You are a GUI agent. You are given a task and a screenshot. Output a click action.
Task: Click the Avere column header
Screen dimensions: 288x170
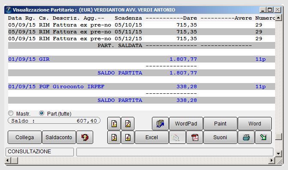click(x=243, y=18)
